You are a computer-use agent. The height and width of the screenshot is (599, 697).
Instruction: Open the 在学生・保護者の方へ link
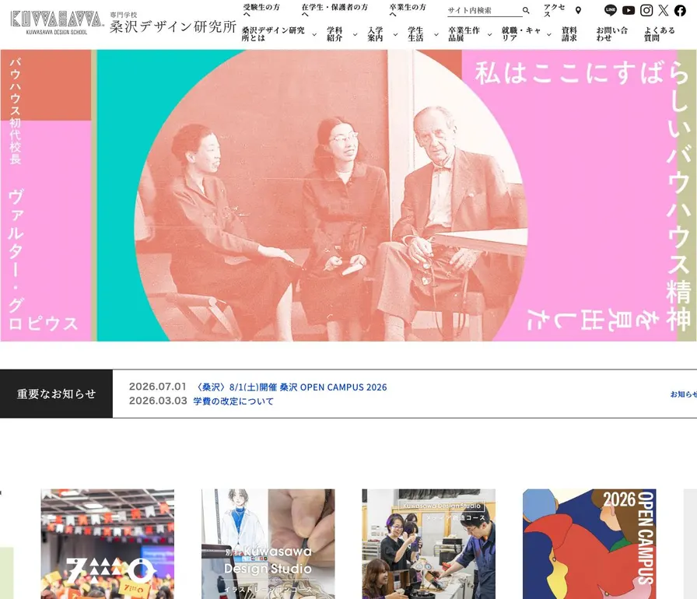tap(334, 10)
